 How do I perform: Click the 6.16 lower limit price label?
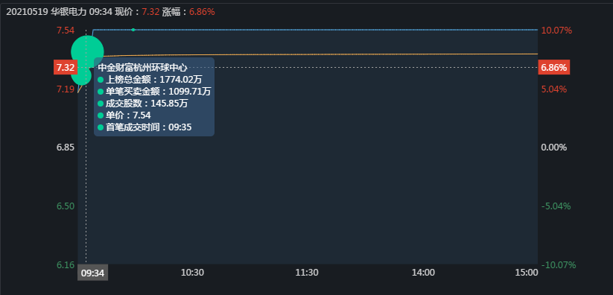click(x=66, y=265)
